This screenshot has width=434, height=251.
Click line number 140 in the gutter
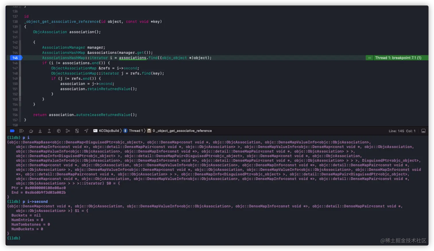[x=15, y=32]
